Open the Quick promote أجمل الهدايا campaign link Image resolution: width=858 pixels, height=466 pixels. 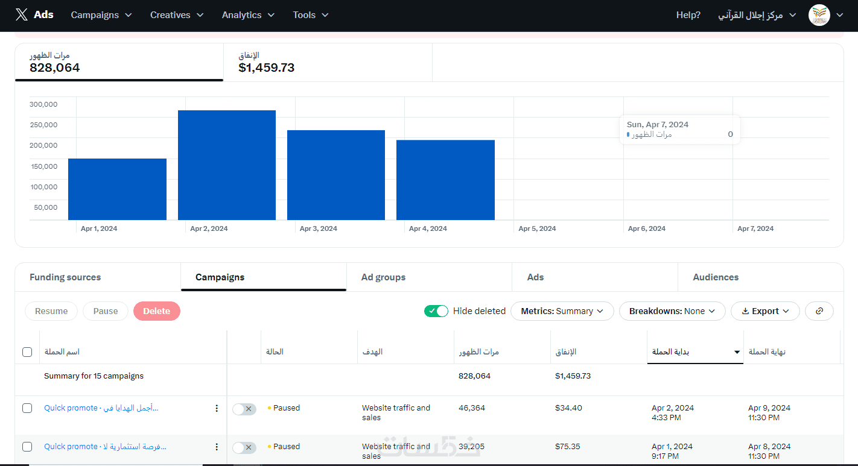(101, 408)
